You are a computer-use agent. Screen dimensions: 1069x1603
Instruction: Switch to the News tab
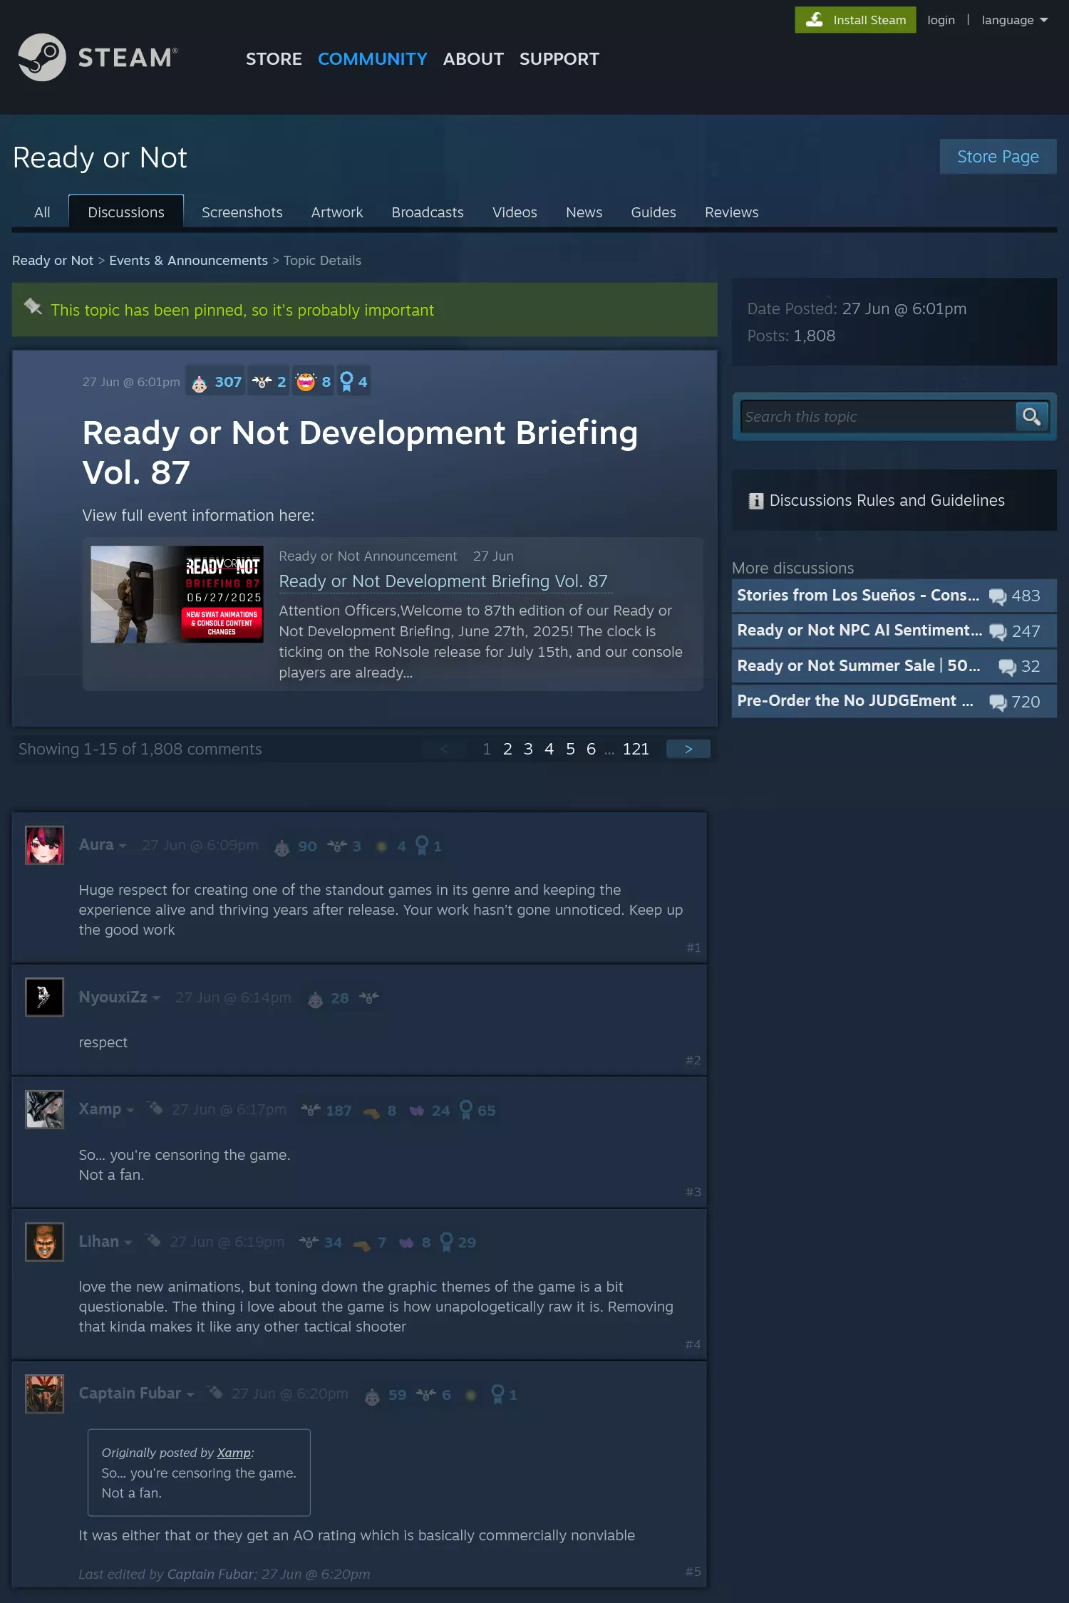tap(584, 212)
